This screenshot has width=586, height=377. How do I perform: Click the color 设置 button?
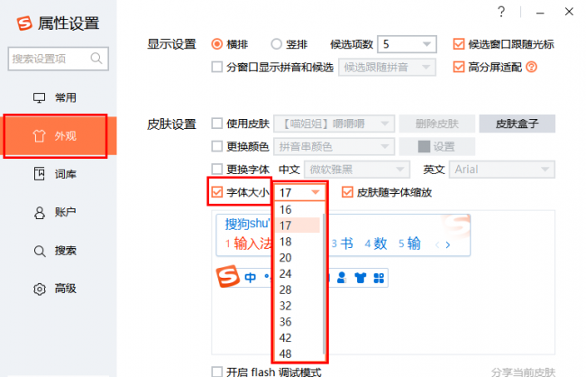437,146
